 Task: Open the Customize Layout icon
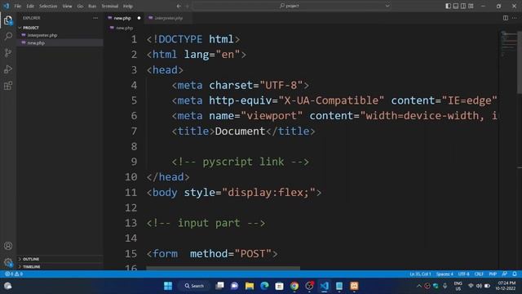pos(471,6)
